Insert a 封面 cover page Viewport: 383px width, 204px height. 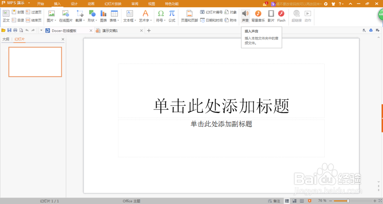coord(18,12)
